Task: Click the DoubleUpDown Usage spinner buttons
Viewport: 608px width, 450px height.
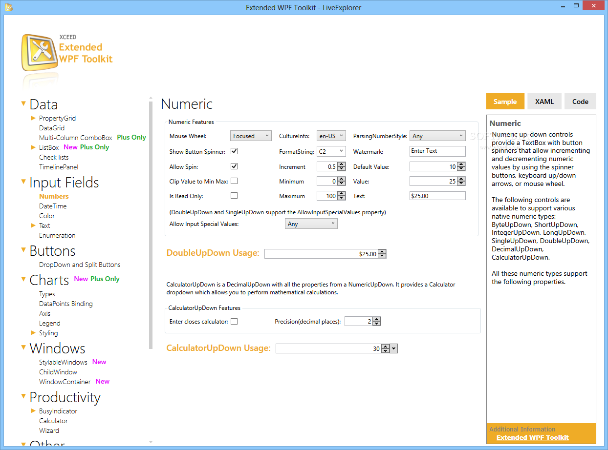Action: (382, 254)
